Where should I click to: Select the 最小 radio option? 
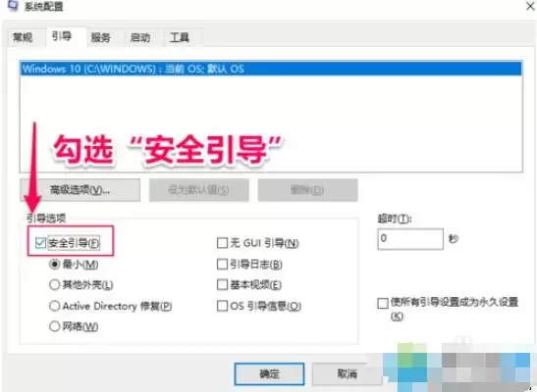(54, 265)
